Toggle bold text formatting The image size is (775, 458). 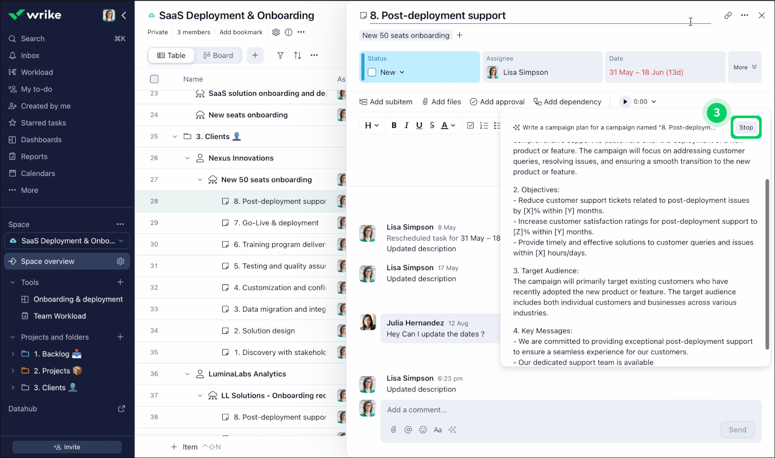(394, 125)
